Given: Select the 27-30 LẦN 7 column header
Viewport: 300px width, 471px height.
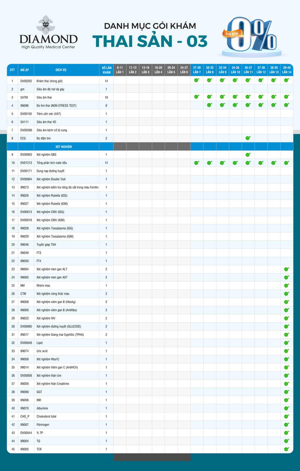Looking at the screenshot, I should click(x=197, y=70).
